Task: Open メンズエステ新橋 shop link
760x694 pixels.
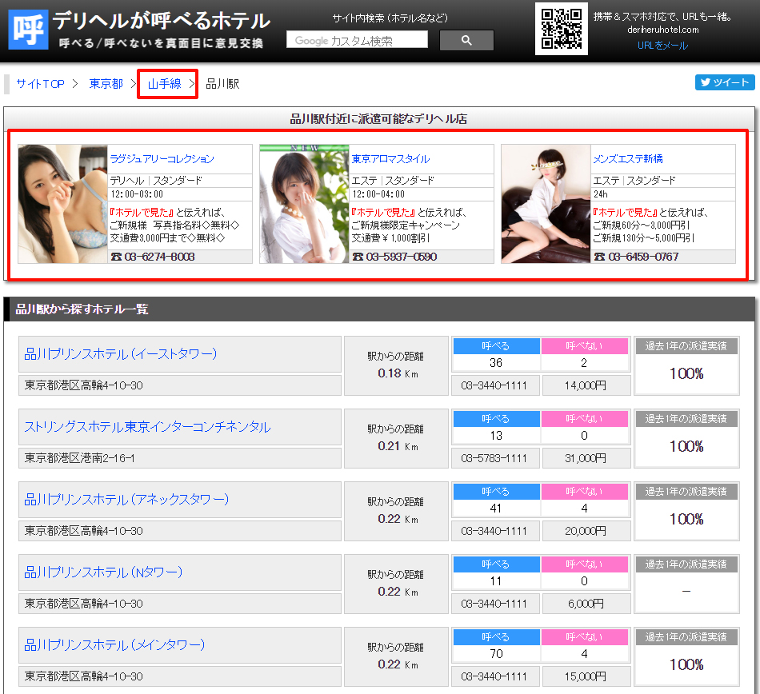Action: (628, 159)
